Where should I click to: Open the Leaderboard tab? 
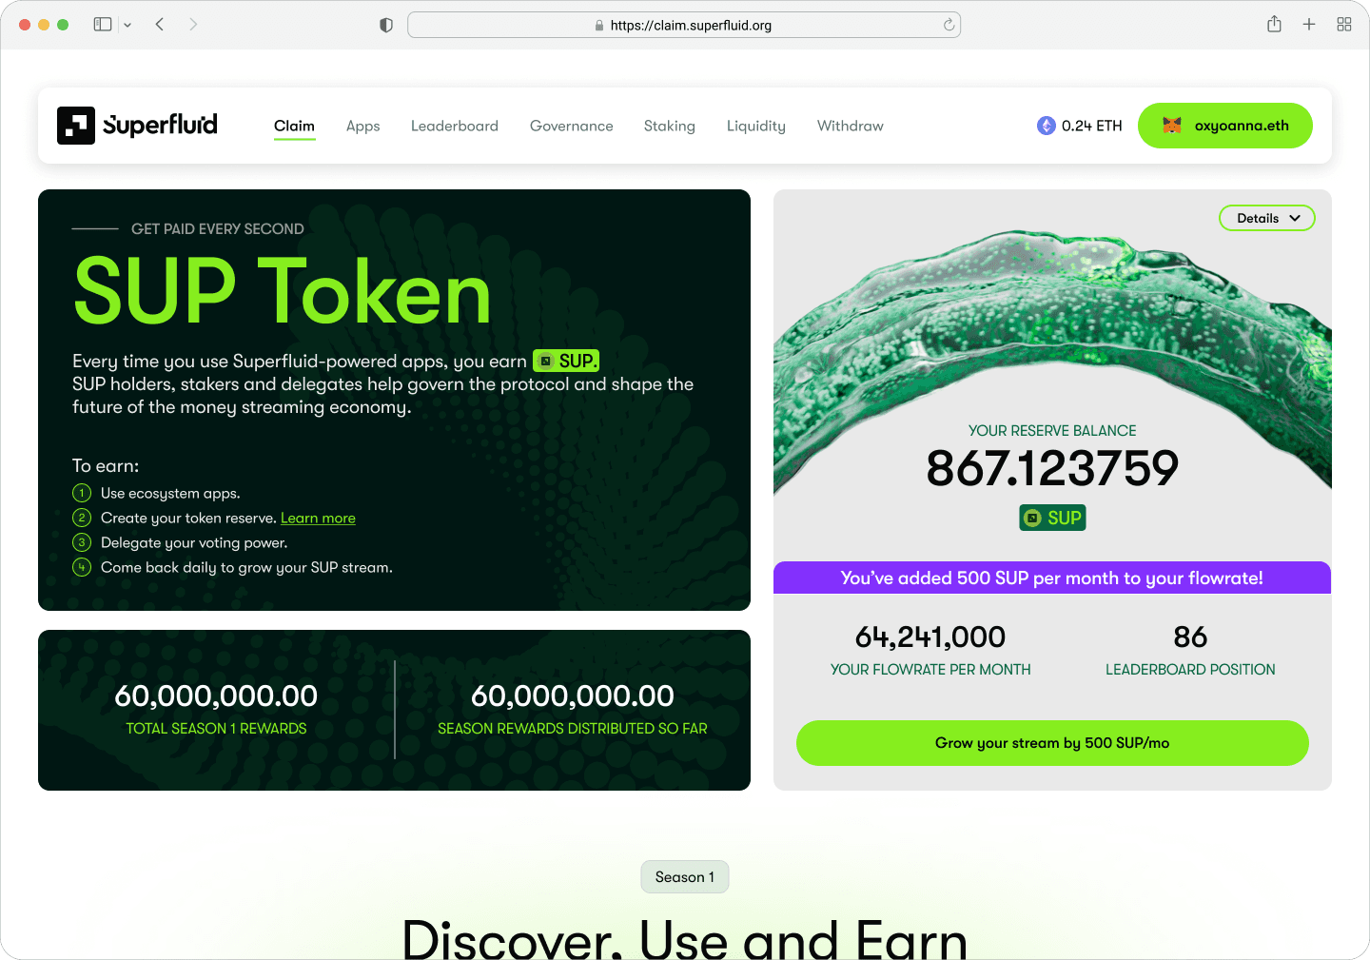[x=455, y=126]
